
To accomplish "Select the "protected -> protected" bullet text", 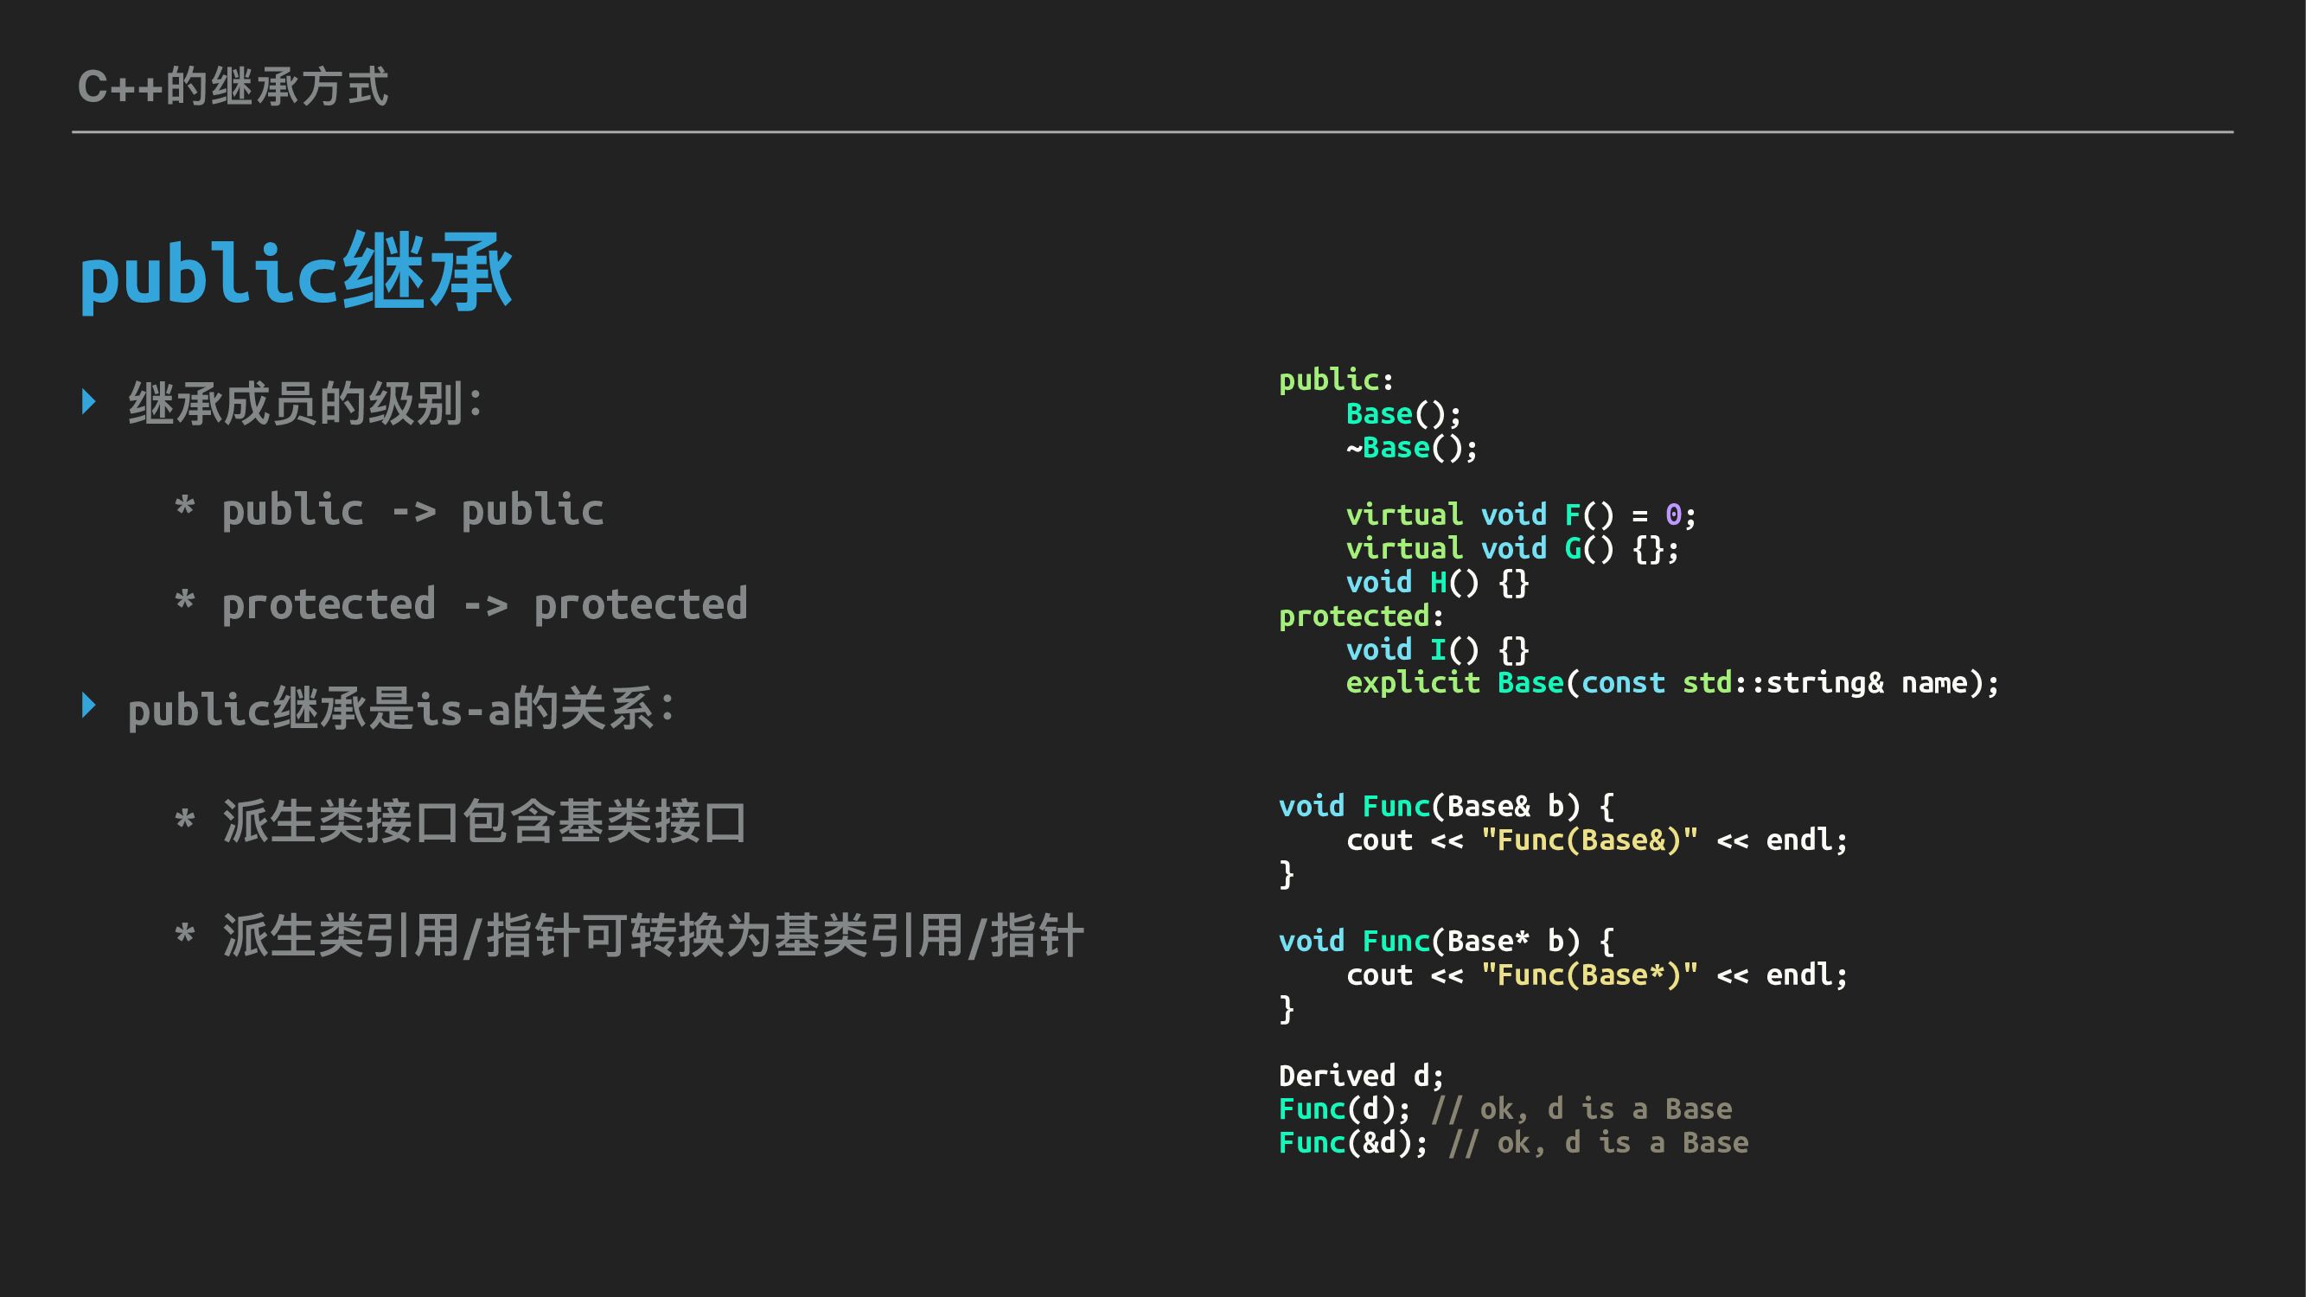I will point(483,604).
